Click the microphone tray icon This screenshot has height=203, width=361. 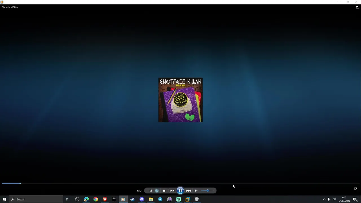point(329,199)
